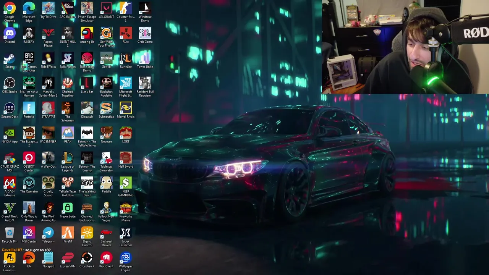Open the Recycle Bin
Viewport: 489px width, 275px height.
(x=10, y=233)
